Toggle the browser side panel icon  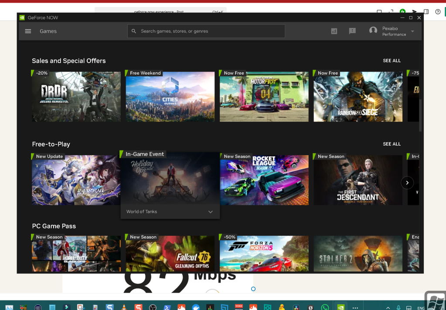426,12
